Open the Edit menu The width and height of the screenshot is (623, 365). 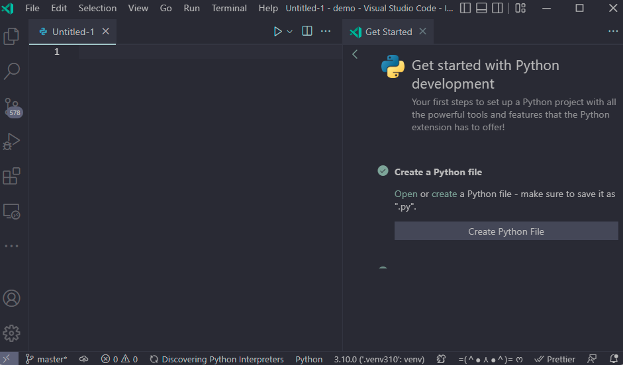pyautogui.click(x=59, y=8)
